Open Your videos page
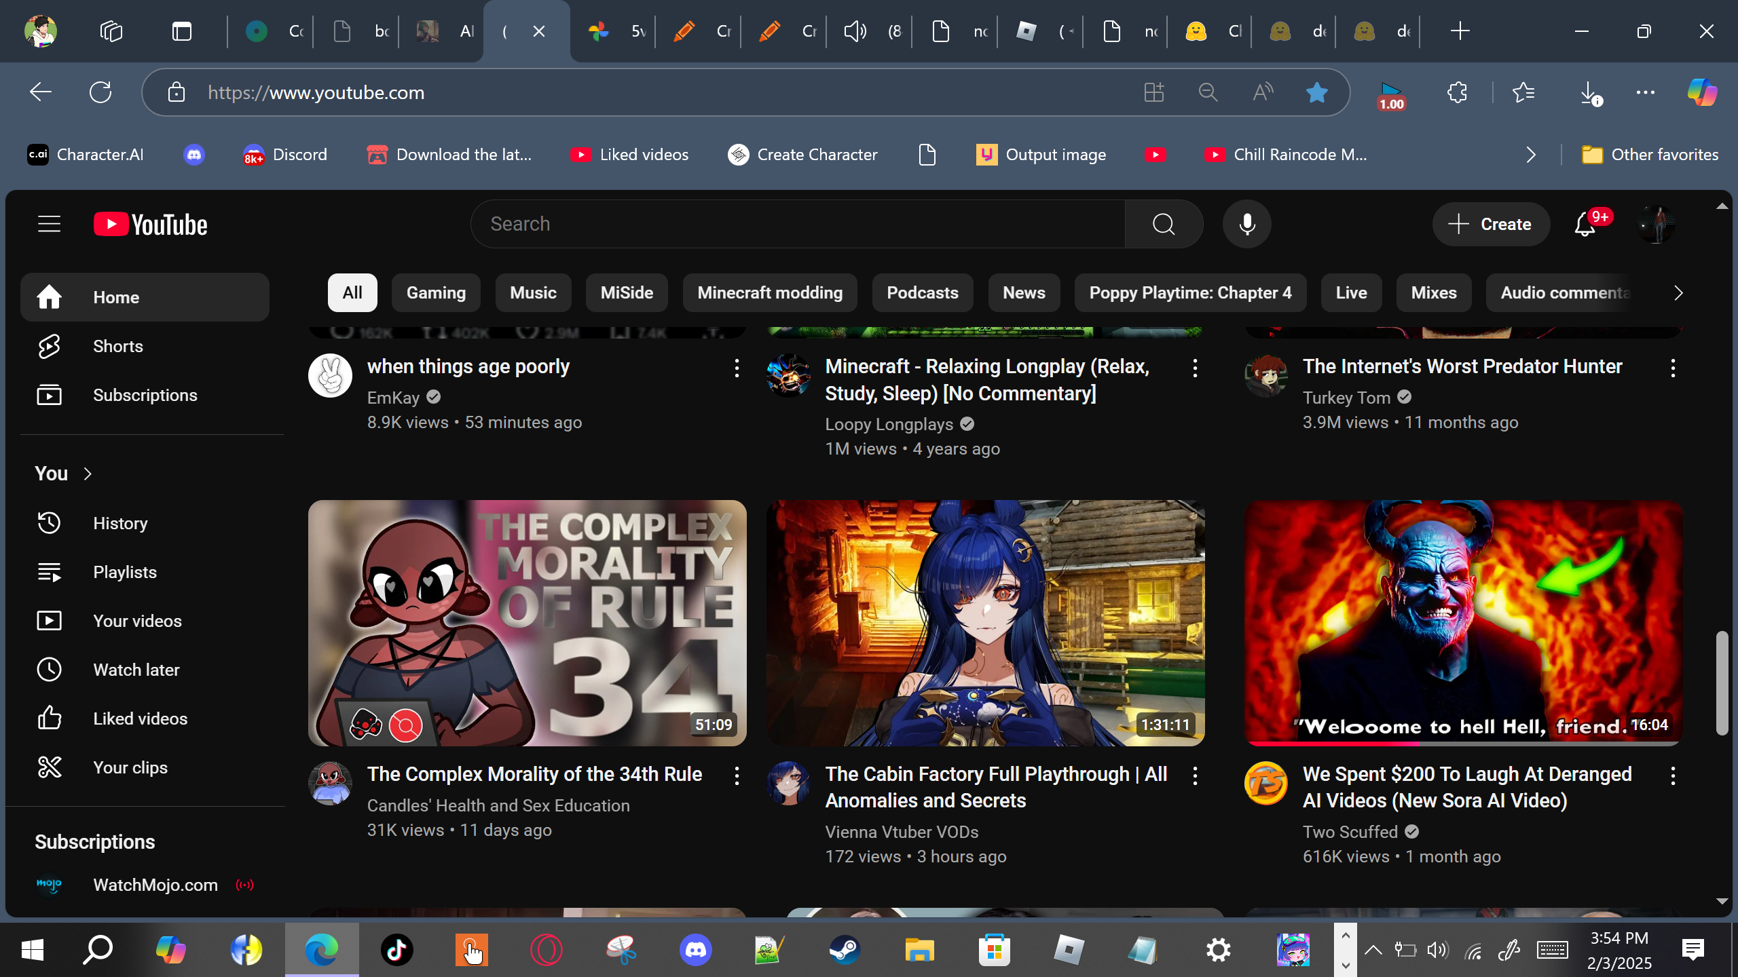Screen dimensions: 1738x977 [145, 621]
